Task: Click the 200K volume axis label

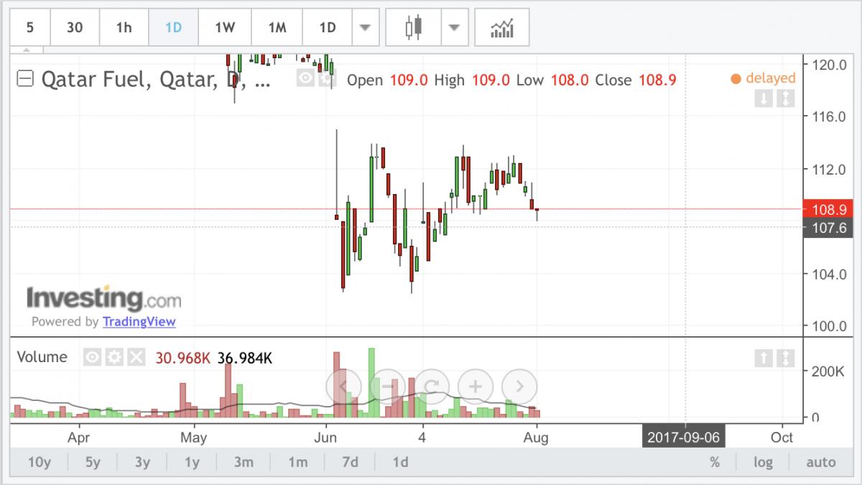Action: click(828, 371)
